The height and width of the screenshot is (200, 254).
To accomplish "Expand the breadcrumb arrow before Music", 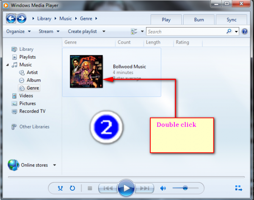I will click(x=55, y=19).
